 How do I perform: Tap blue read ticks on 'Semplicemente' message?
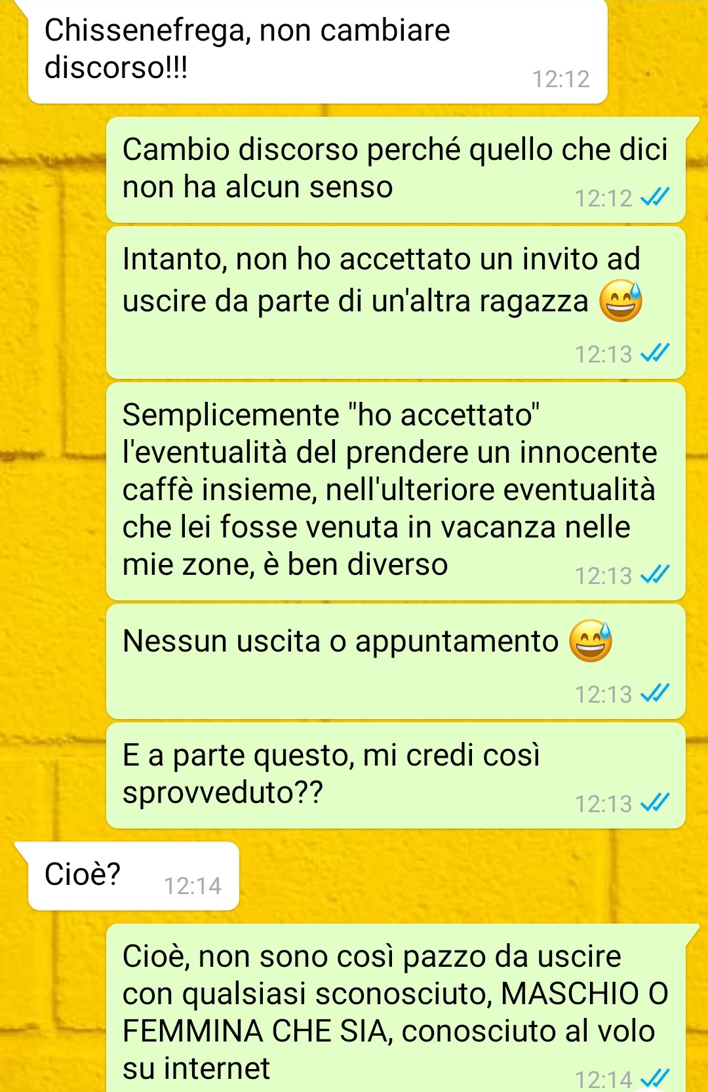coord(655,575)
